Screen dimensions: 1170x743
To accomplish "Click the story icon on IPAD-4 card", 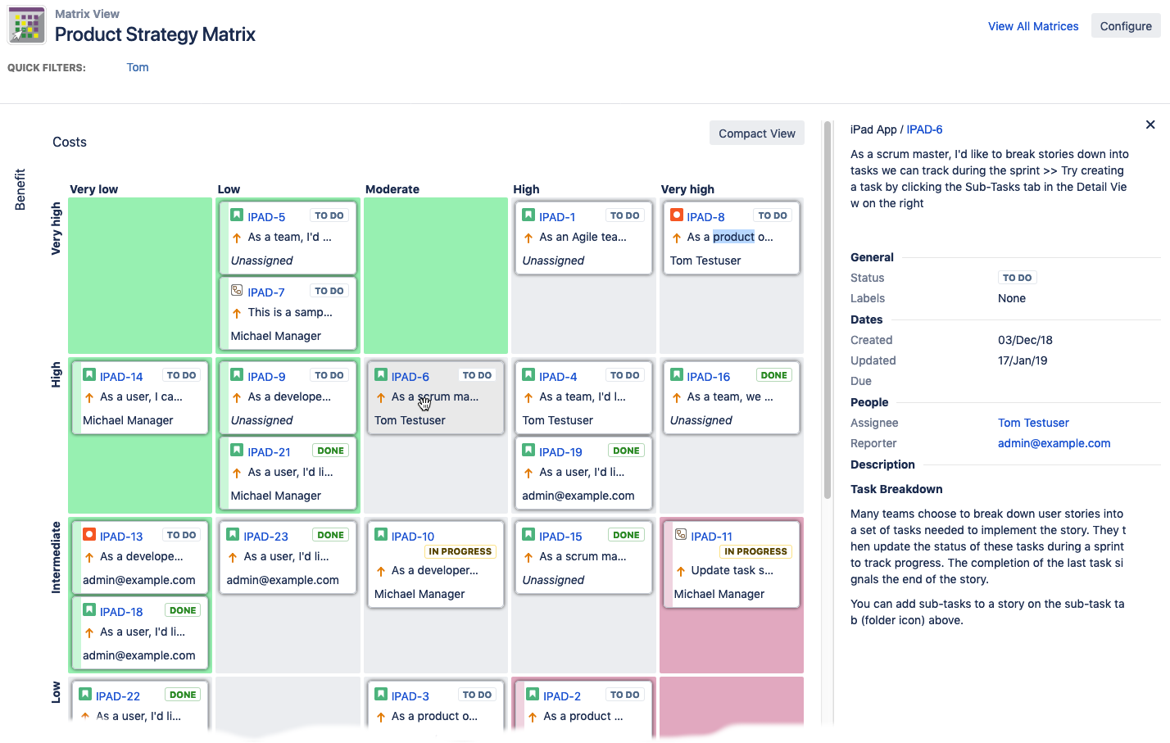I will tap(528, 375).
